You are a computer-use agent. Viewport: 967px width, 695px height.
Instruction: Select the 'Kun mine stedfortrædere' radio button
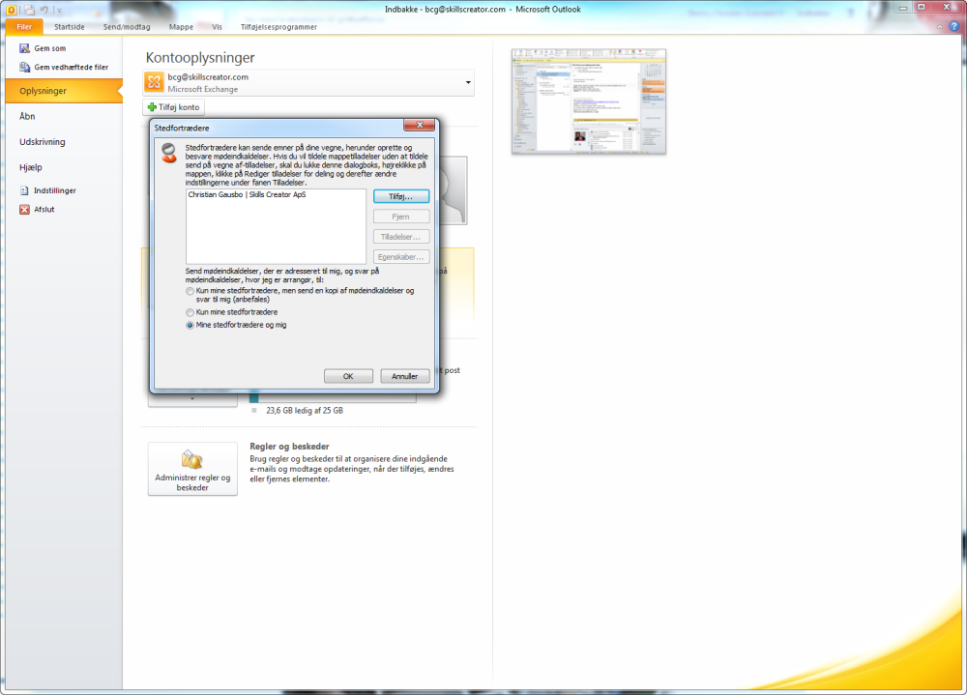190,312
